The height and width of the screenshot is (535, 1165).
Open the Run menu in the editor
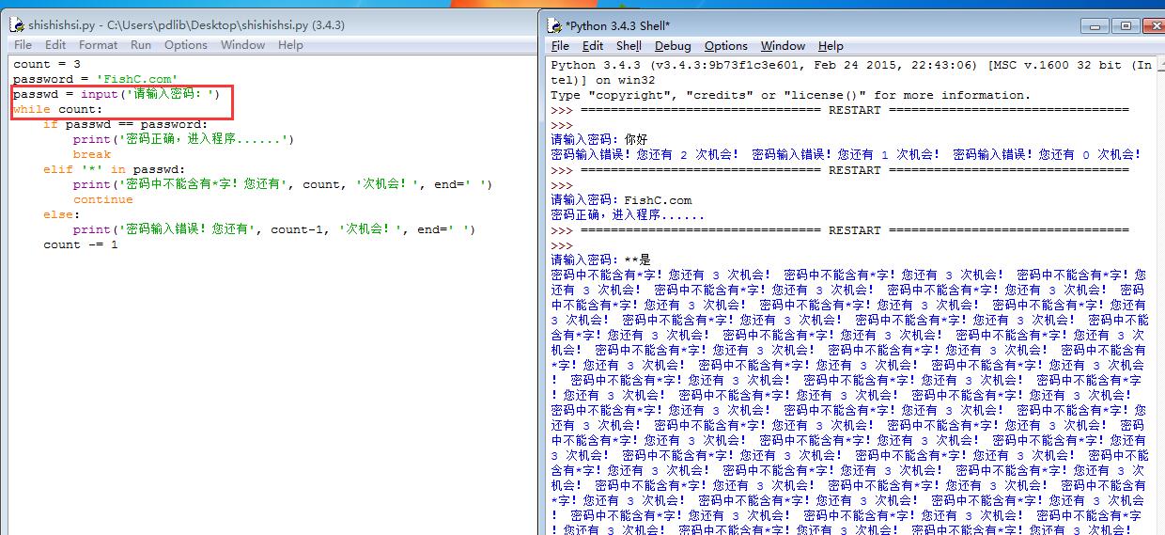pyautogui.click(x=141, y=44)
